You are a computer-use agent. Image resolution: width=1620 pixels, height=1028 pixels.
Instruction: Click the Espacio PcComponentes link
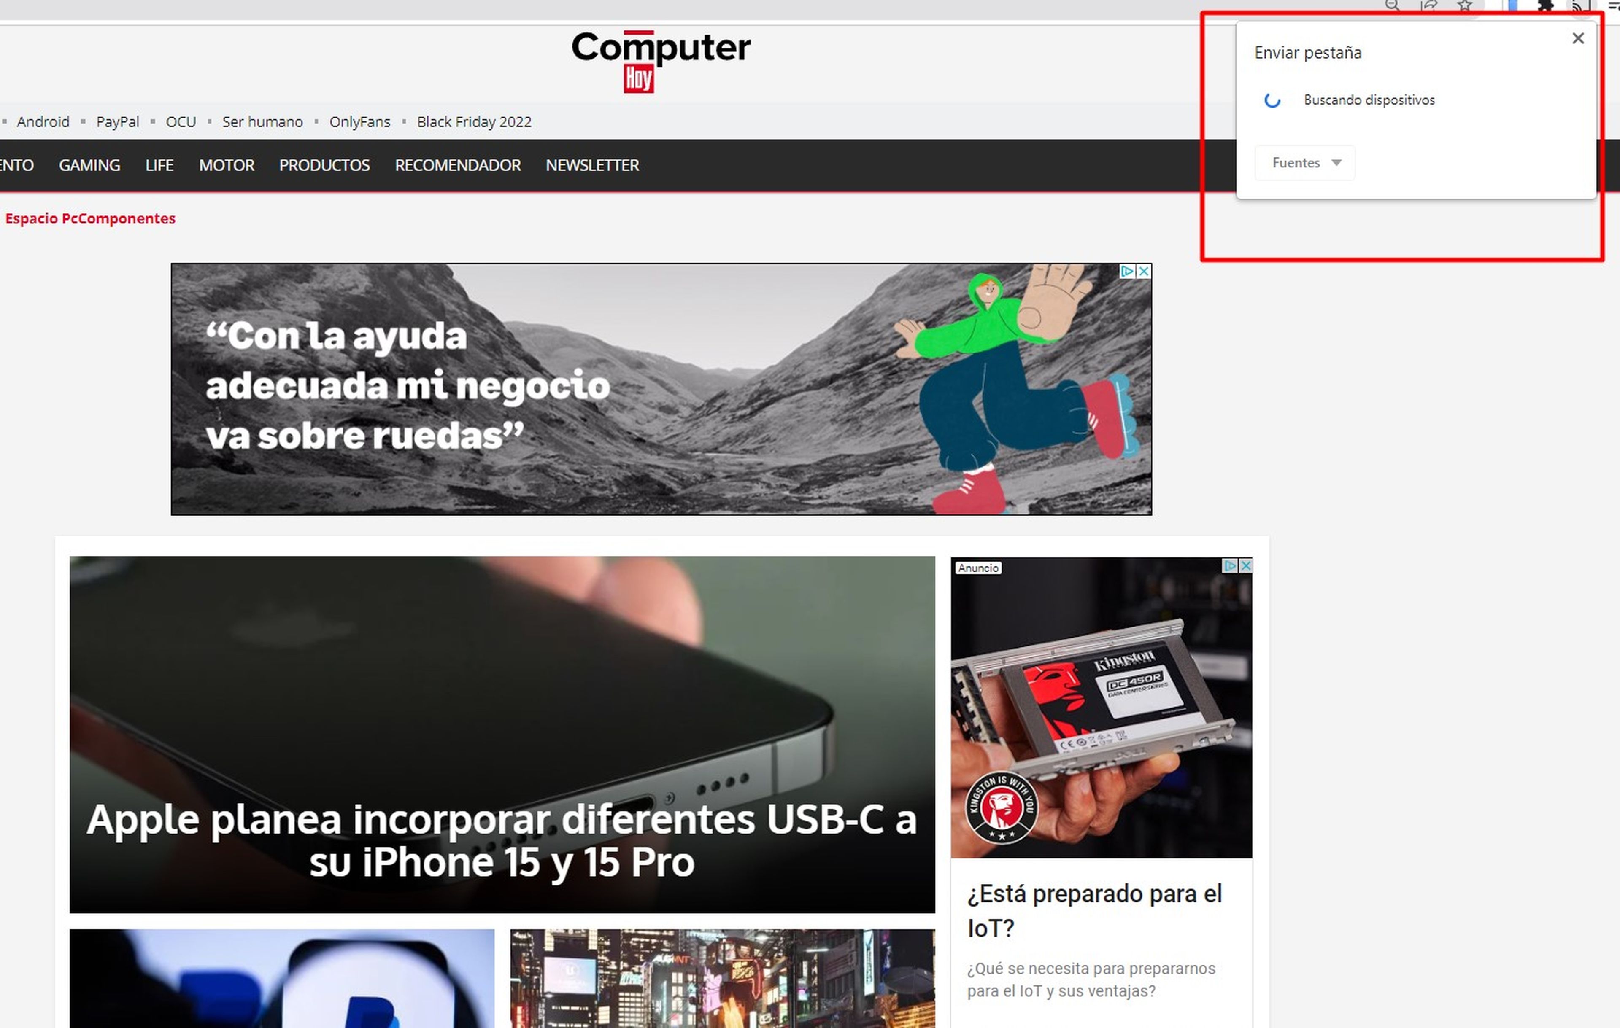(90, 218)
